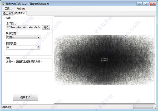Click the extracted watermark preview image
The image size is (158, 111).
[104, 60]
